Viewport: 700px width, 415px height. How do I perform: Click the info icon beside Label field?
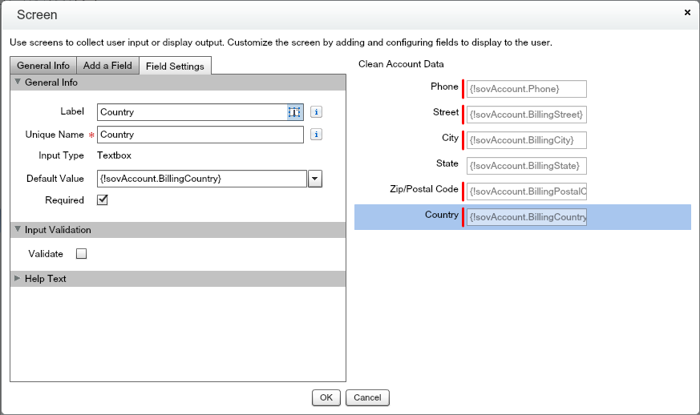316,112
